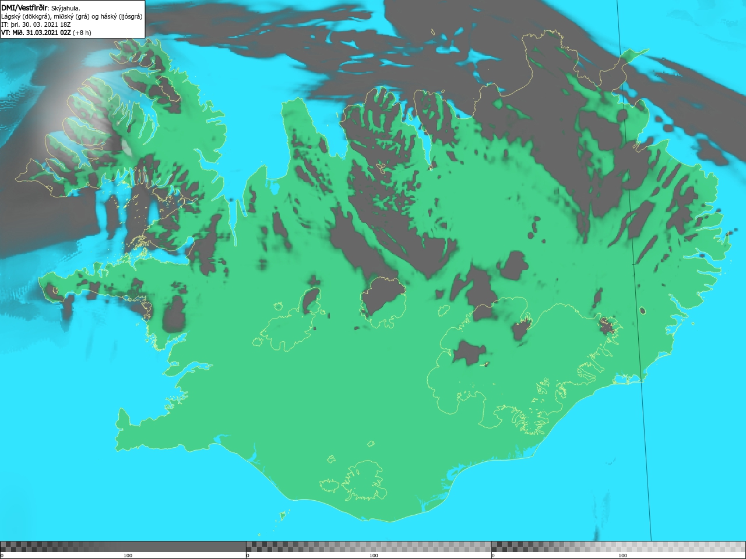Click the 'IT: þri. 30. 03. 2021 18Z' line

(36, 24)
